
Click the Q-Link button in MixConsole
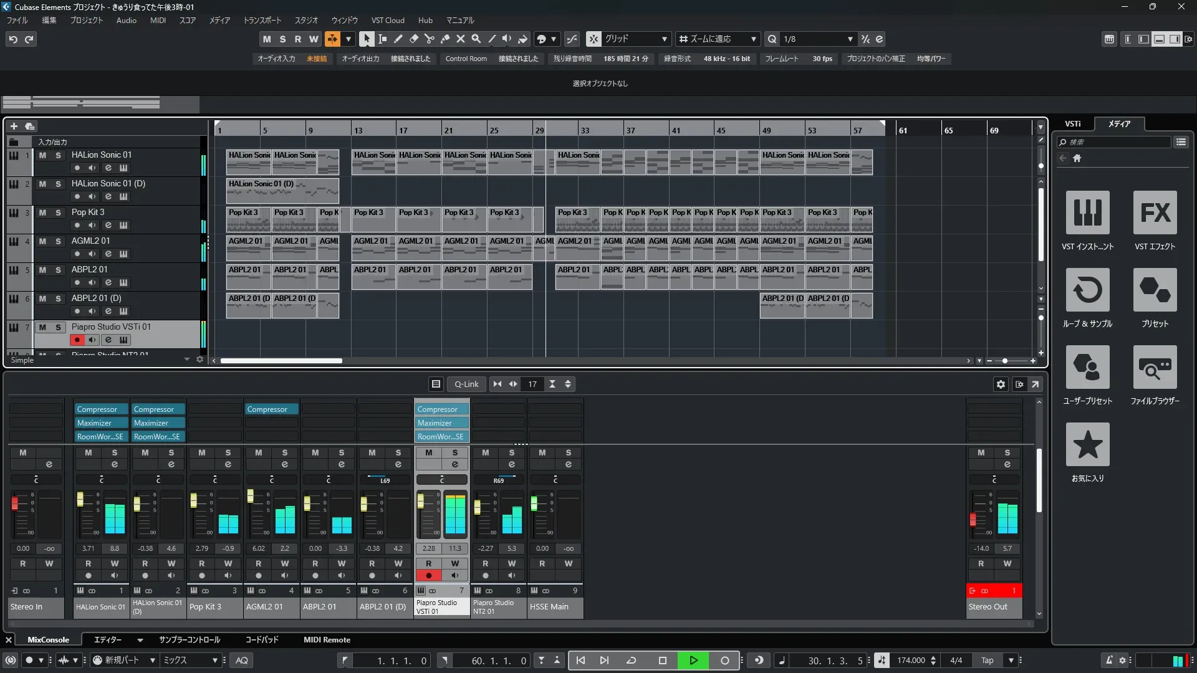(x=466, y=384)
